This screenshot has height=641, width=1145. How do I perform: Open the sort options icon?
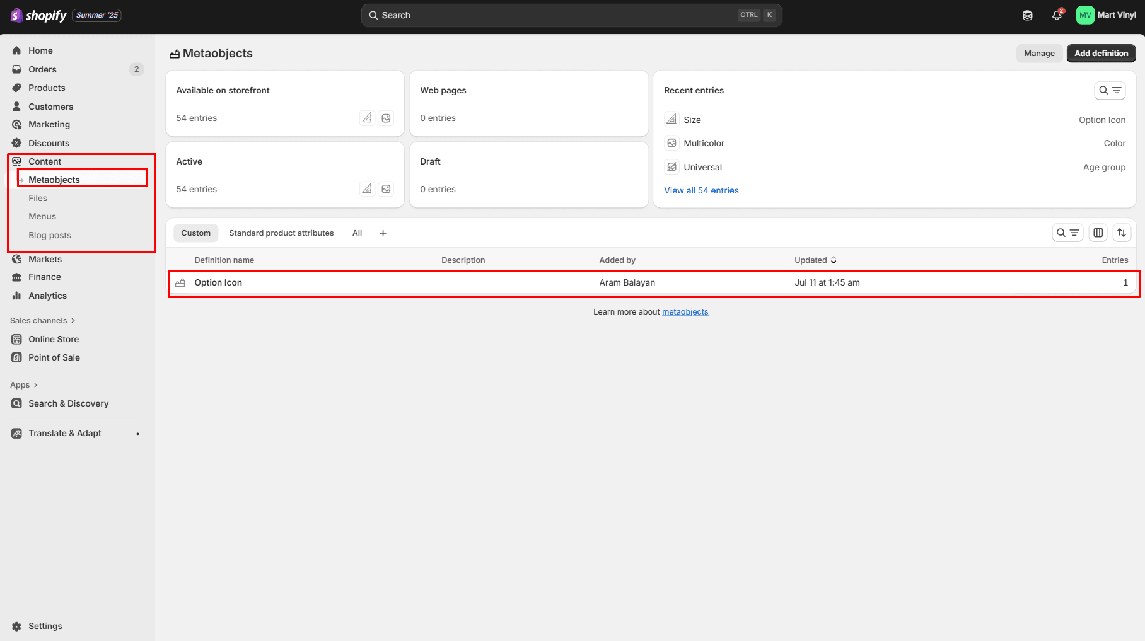(x=1121, y=233)
